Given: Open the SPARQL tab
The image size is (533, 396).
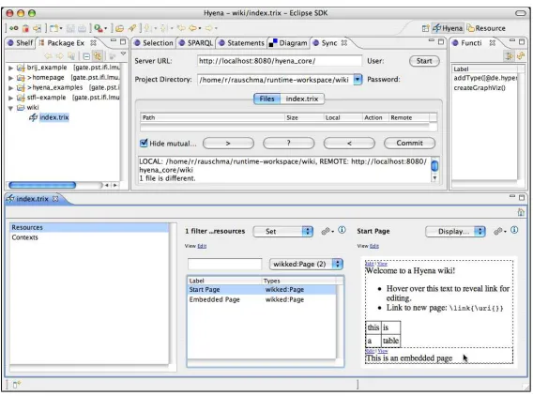Looking at the screenshot, I should (x=196, y=43).
